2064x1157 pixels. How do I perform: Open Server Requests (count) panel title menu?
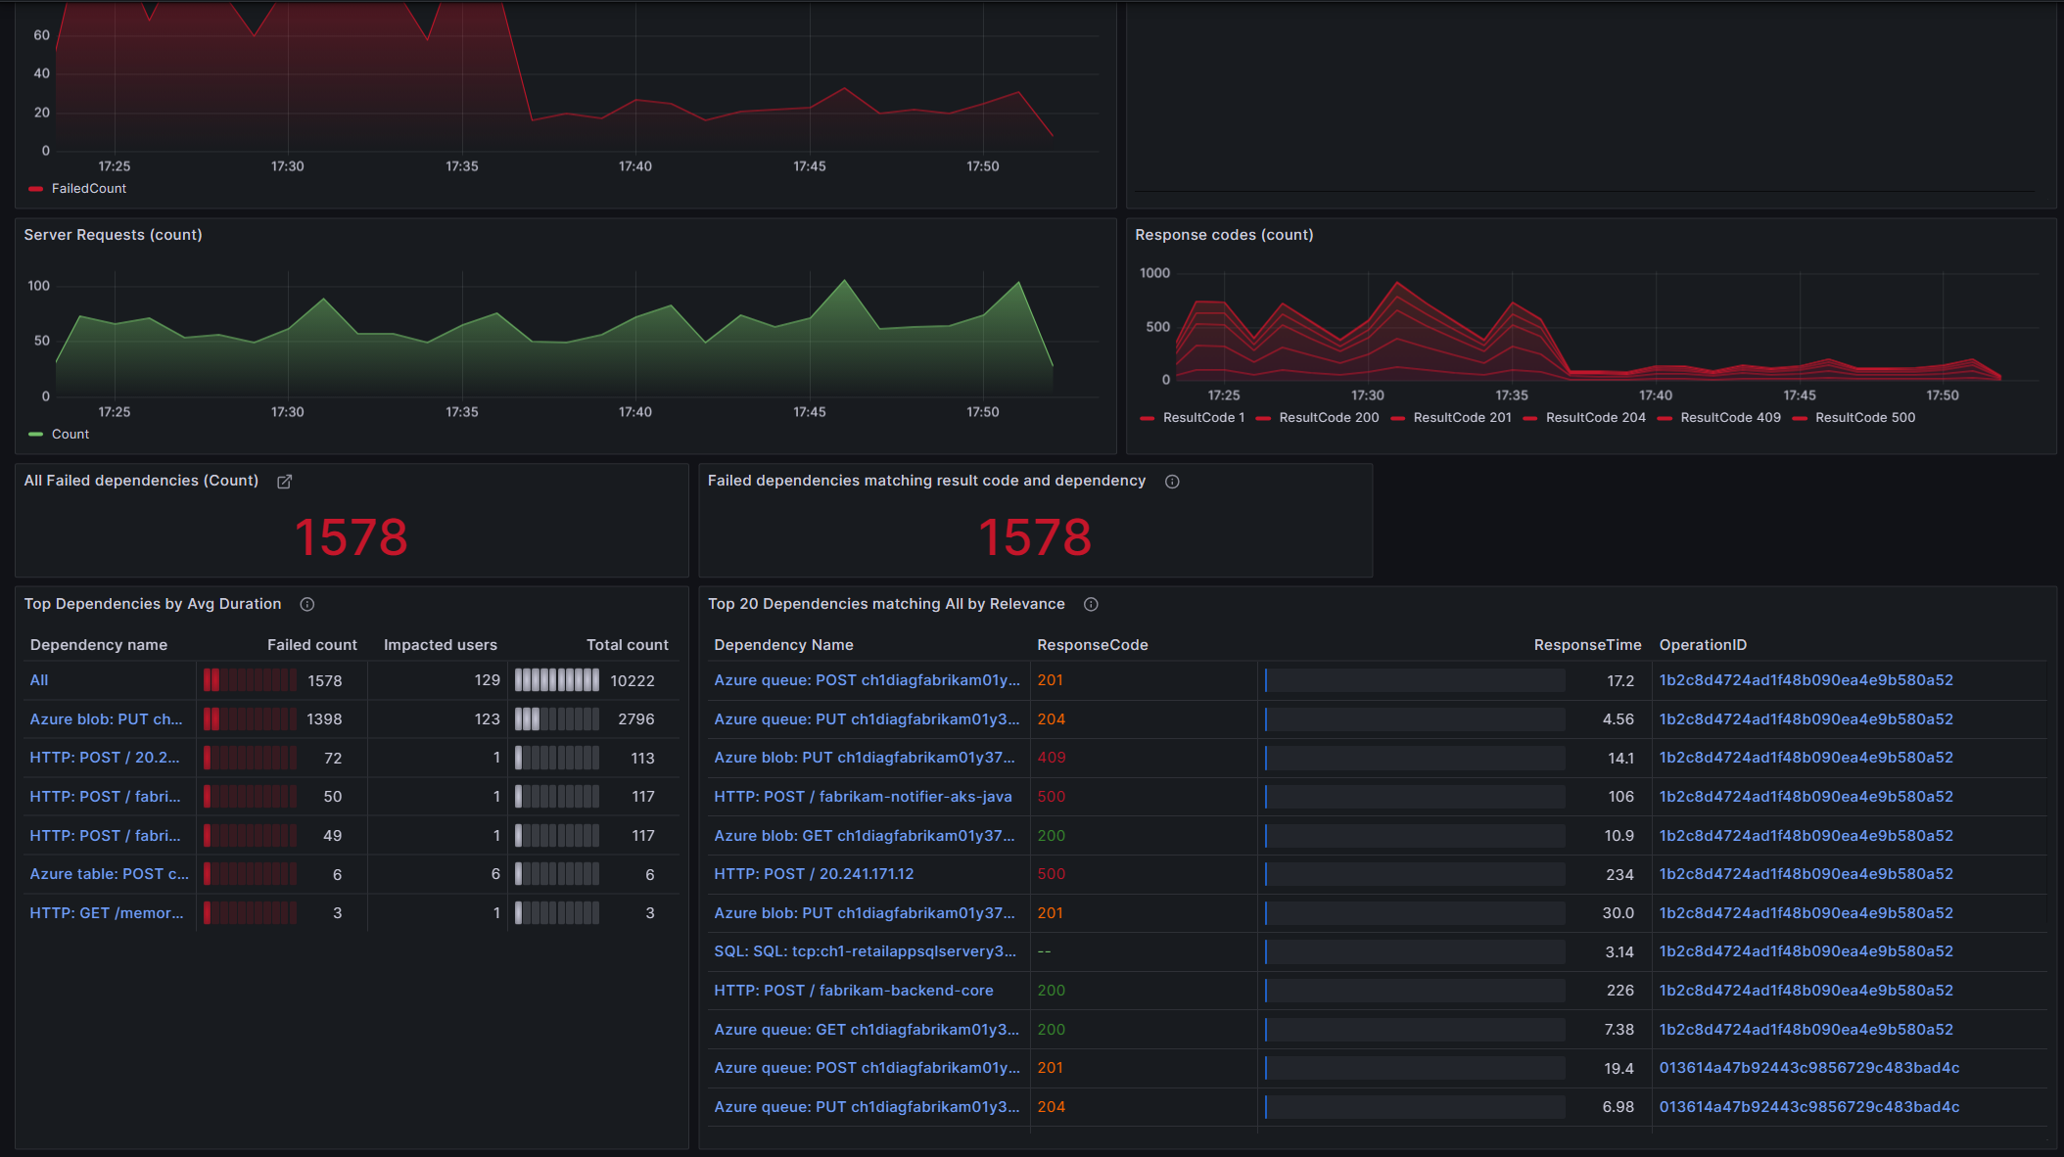113,235
